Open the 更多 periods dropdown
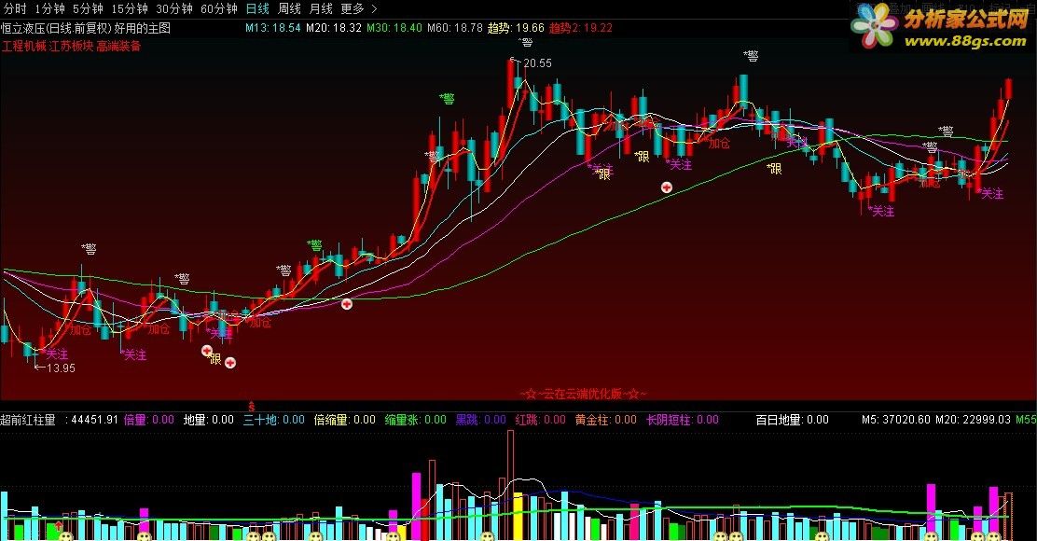1037x541 pixels. pos(353,8)
